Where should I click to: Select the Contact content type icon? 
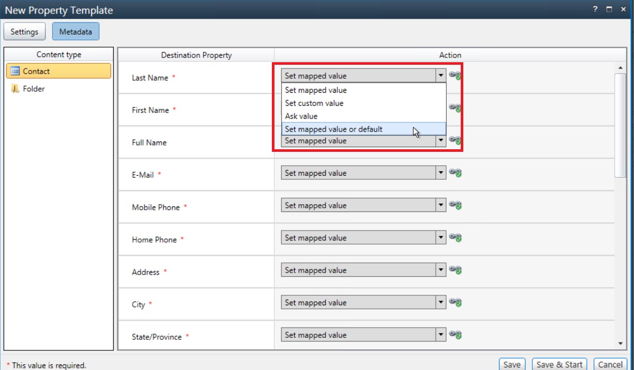15,71
